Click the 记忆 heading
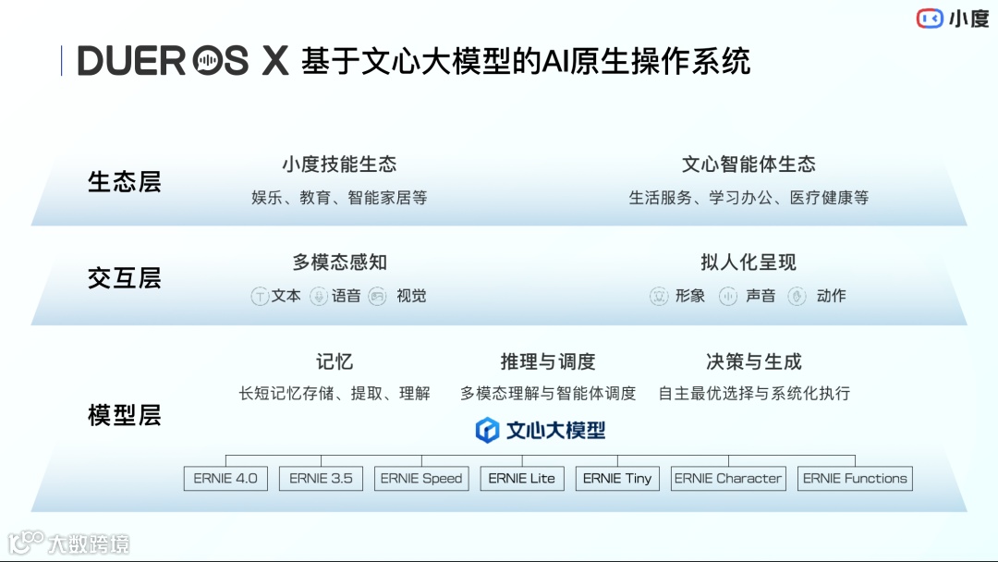998x562 pixels. pyautogui.click(x=335, y=361)
